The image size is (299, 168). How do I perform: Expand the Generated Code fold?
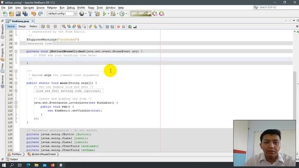click(x=16, y=43)
